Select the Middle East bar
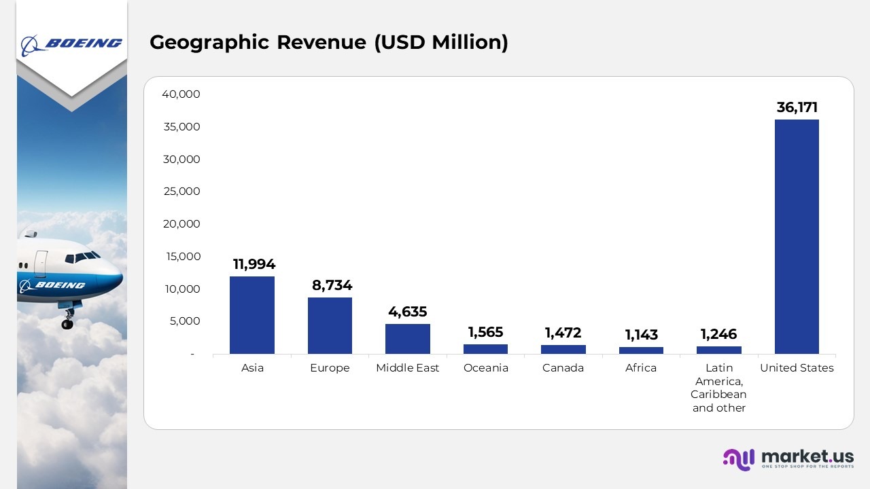 tap(408, 339)
